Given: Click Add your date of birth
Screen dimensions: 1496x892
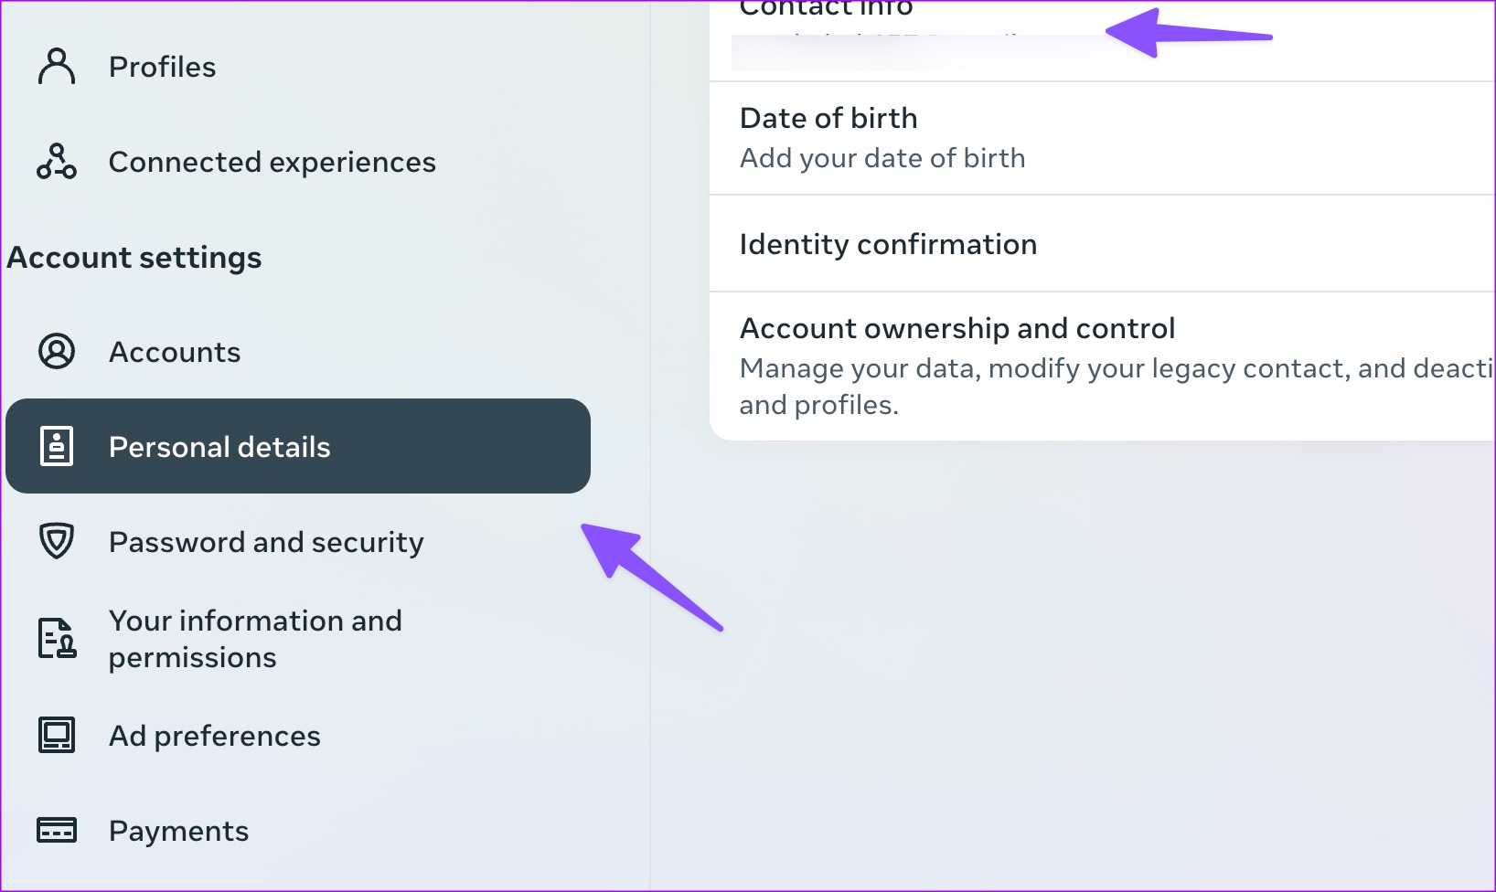Looking at the screenshot, I should 882,157.
